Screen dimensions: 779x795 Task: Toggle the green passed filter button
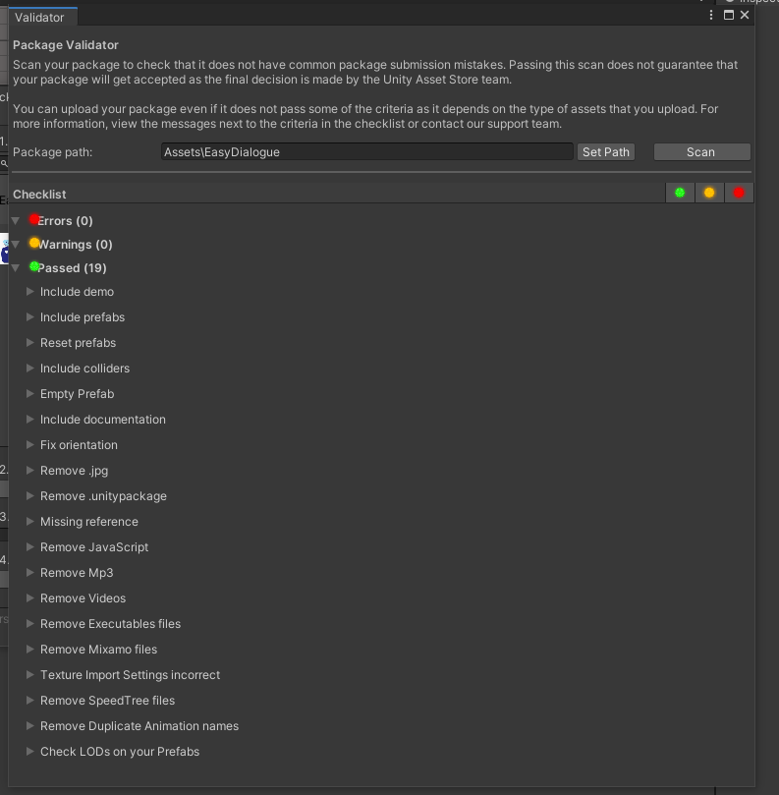(680, 193)
